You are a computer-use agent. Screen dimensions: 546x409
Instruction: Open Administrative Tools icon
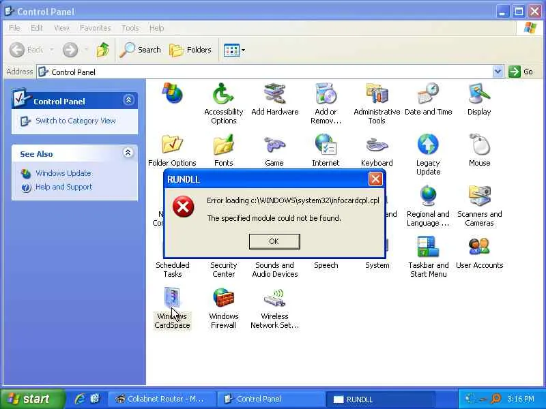tap(377, 104)
